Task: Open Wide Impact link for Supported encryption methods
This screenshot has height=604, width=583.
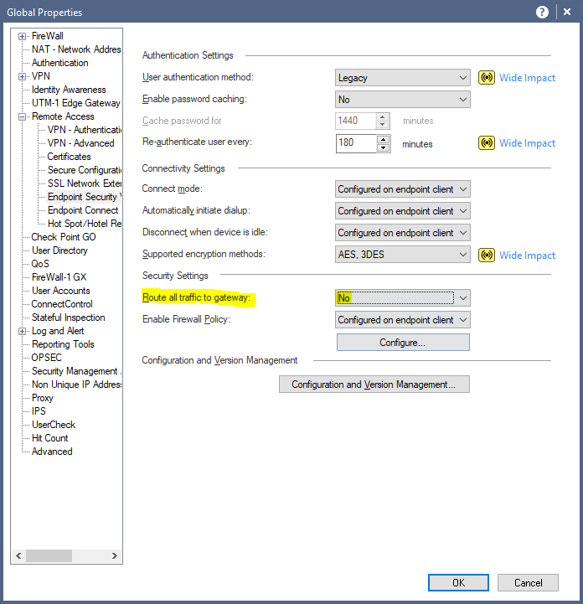Action: click(x=527, y=256)
